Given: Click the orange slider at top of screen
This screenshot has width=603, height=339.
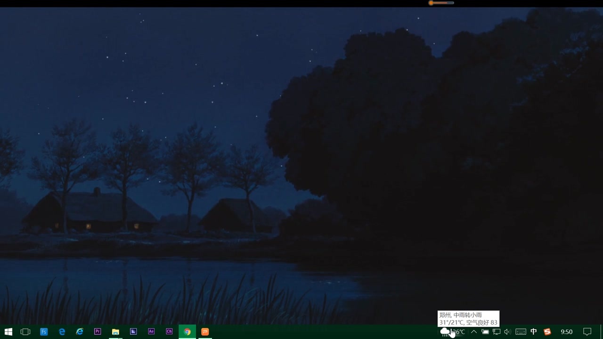Looking at the screenshot, I should pos(441,3).
